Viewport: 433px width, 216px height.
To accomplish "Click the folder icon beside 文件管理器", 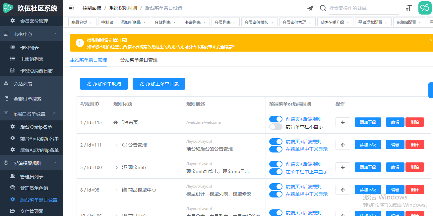I will pyautogui.click(x=13, y=211).
